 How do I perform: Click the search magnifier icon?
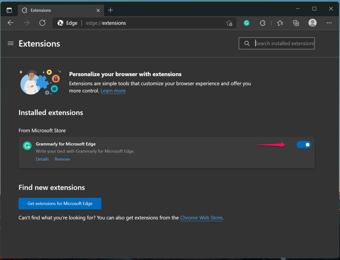[247, 43]
